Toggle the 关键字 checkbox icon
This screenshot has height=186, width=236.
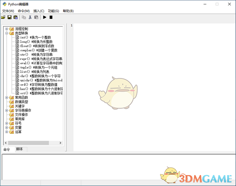click(11, 106)
